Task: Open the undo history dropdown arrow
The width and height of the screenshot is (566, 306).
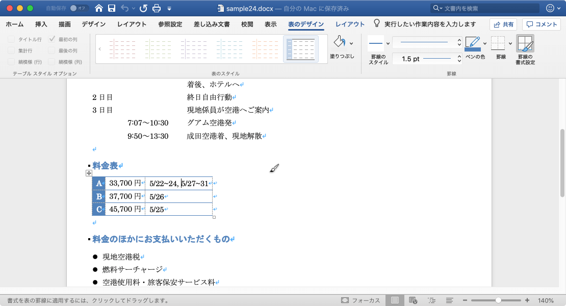Action: [x=134, y=8]
